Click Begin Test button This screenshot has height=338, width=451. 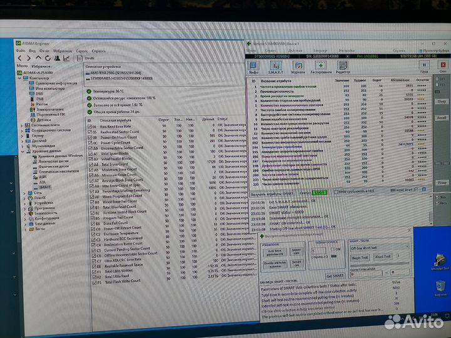(x=360, y=257)
